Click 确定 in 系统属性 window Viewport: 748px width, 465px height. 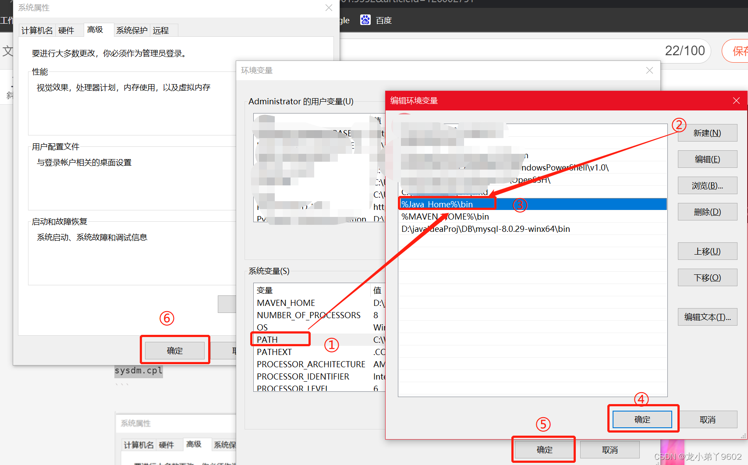coord(174,351)
